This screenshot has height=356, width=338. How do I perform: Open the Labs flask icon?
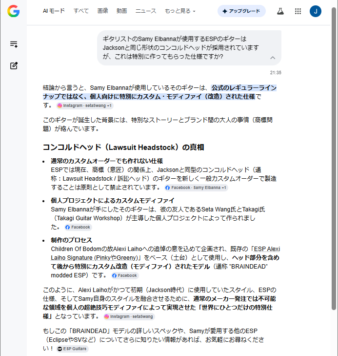280,11
